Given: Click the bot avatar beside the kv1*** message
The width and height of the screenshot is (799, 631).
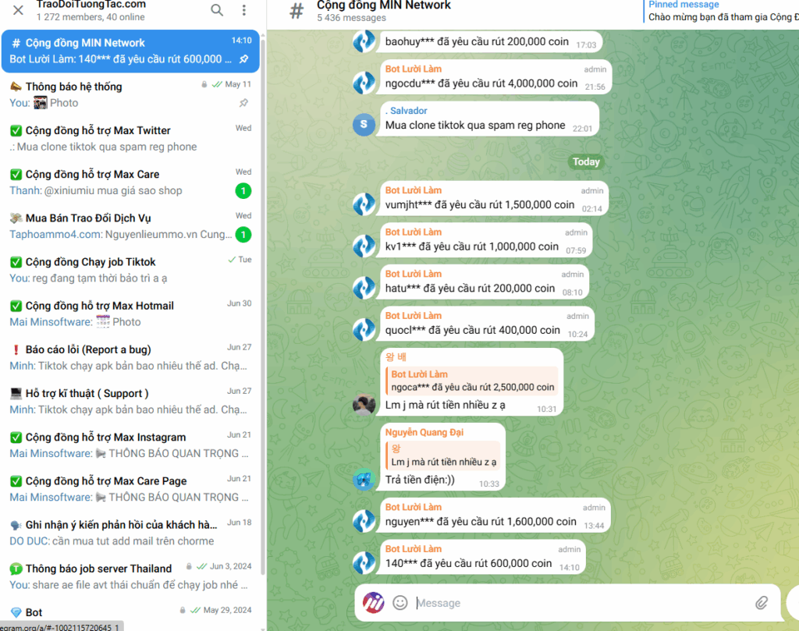Looking at the screenshot, I should pos(364,246).
